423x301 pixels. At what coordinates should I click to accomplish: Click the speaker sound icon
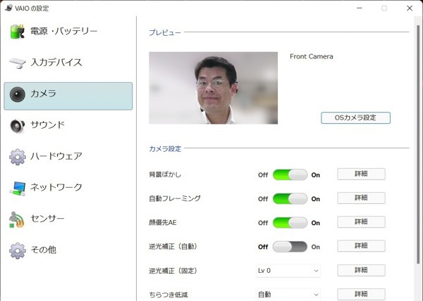[18, 126]
